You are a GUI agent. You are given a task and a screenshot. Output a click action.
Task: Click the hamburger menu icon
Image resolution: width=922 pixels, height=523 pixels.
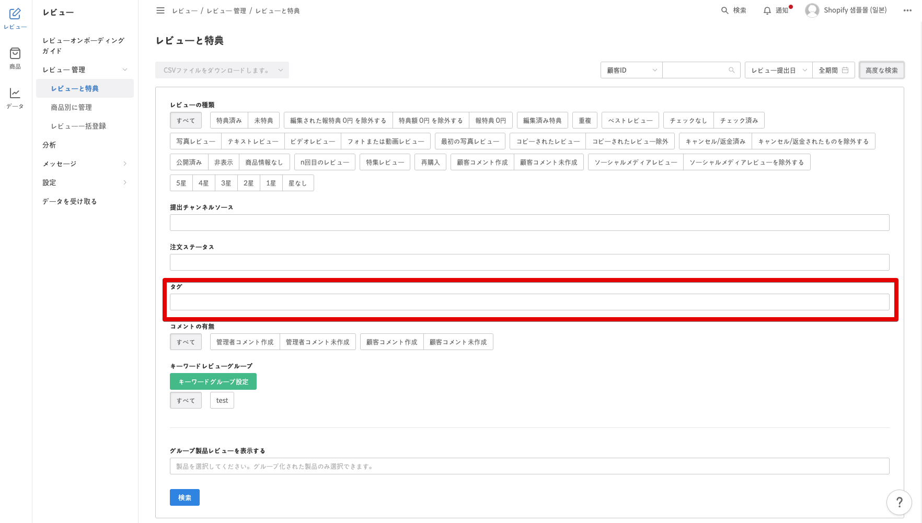[x=160, y=10]
